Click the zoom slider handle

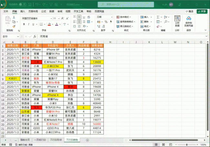[187, 145]
